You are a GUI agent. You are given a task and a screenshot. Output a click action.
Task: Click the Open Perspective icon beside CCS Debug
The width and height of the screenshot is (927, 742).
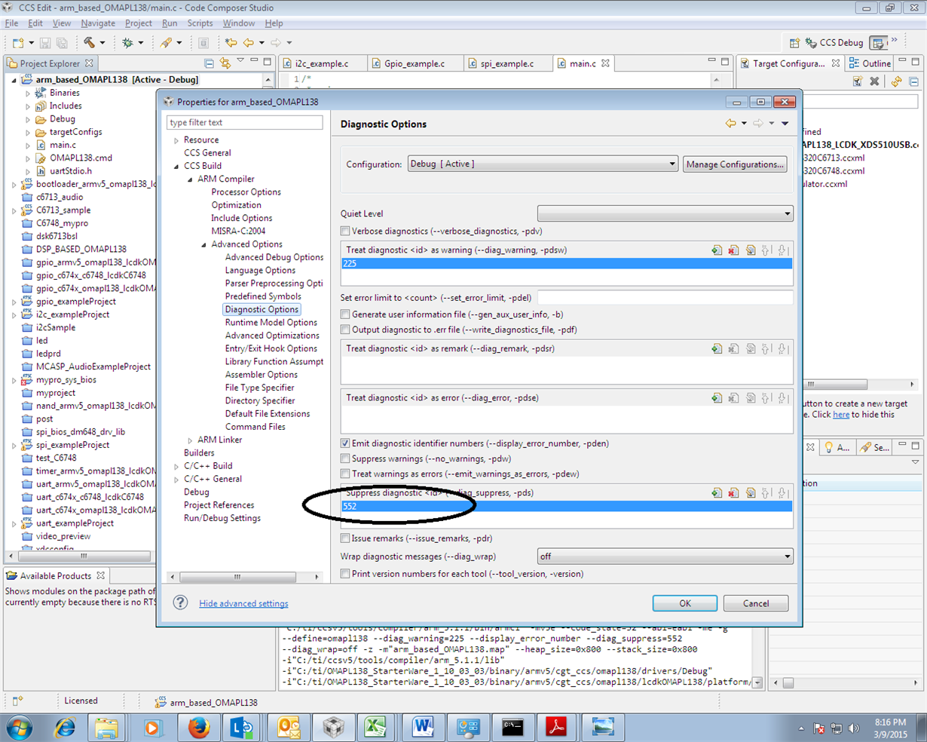pyautogui.click(x=794, y=43)
